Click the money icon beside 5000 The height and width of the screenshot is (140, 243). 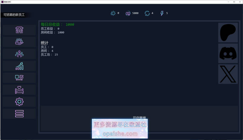coord(128,13)
